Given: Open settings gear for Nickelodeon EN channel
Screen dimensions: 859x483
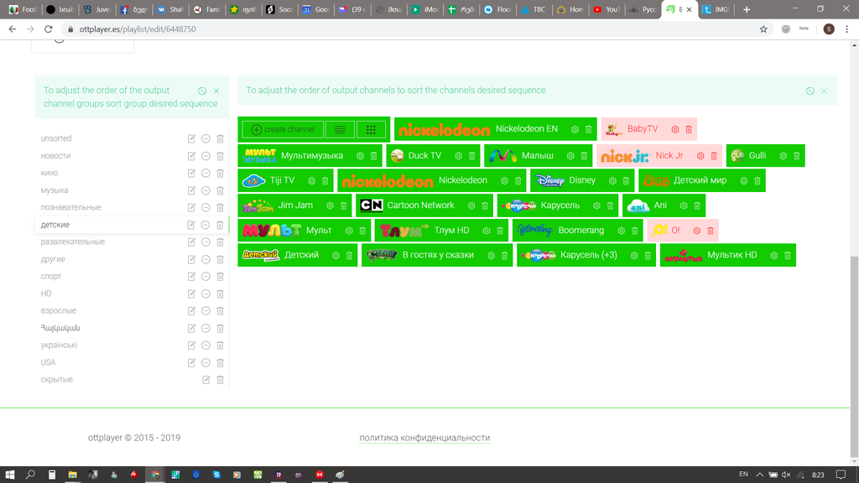Looking at the screenshot, I should click(575, 129).
